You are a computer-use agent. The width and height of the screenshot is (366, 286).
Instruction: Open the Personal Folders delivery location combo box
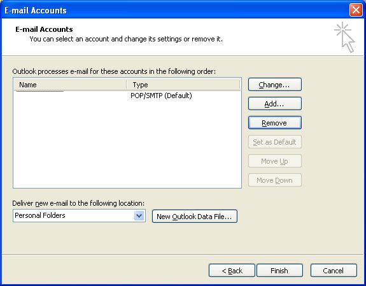[x=79, y=215]
